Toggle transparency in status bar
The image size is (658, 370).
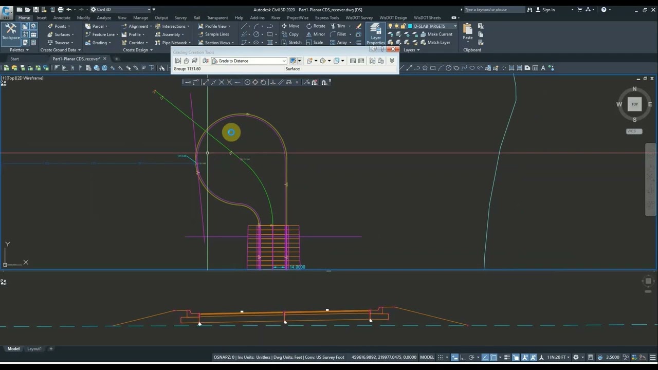(516, 357)
